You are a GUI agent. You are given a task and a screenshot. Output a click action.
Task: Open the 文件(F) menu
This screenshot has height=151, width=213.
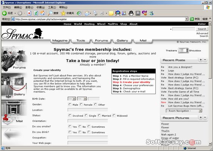[x=7, y=7]
